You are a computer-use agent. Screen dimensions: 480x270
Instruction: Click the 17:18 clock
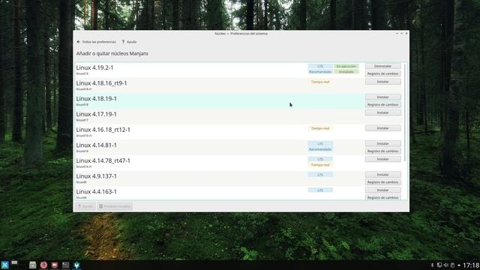471,265
